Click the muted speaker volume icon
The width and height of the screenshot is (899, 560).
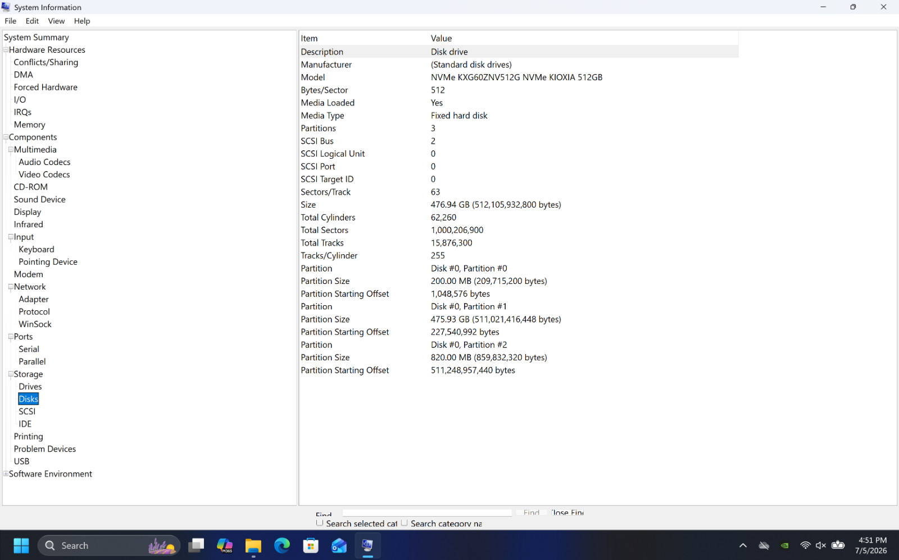tap(821, 545)
